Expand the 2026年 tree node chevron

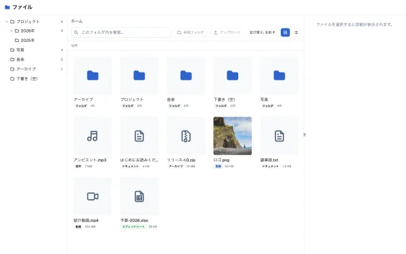point(11,31)
